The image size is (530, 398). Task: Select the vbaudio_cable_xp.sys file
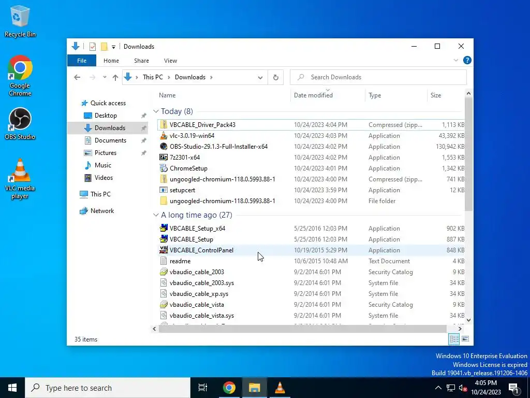click(x=311, y=294)
